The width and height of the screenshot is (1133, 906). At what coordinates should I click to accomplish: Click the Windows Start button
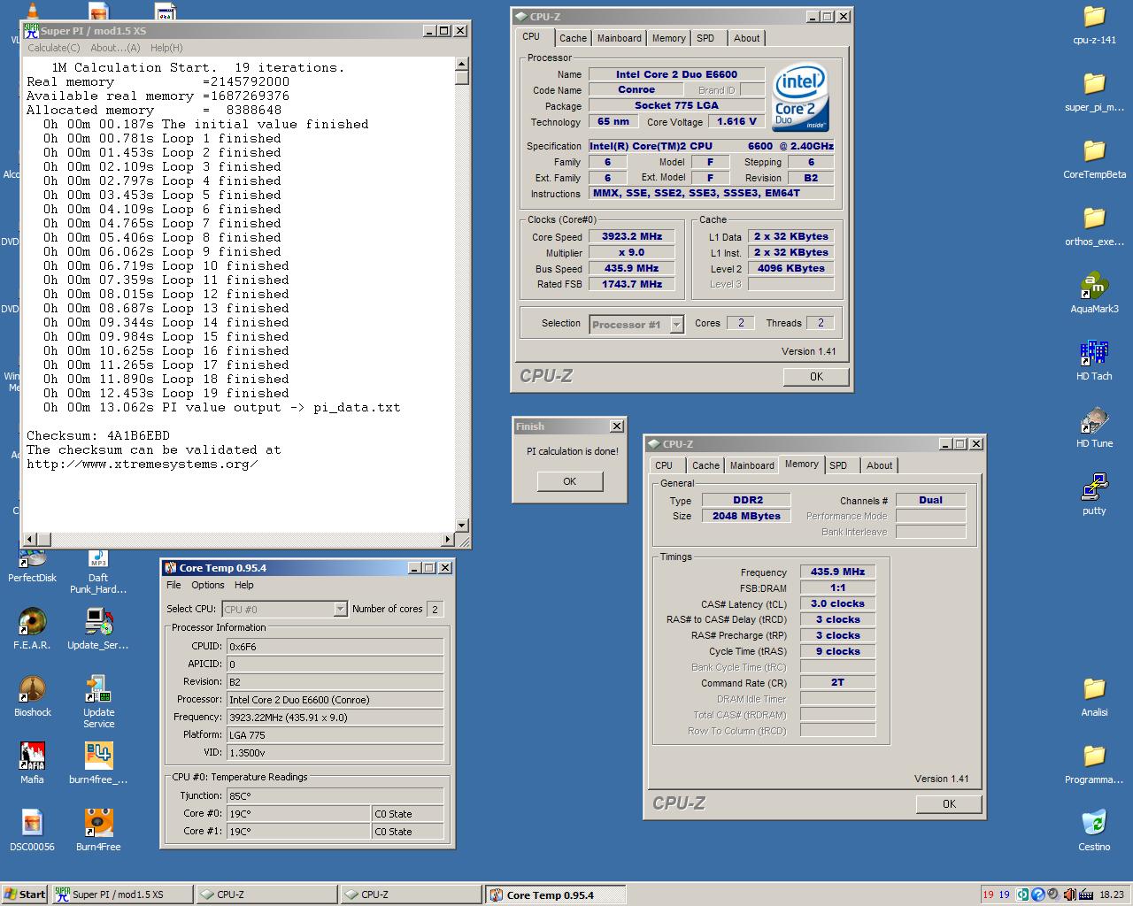click(24, 894)
